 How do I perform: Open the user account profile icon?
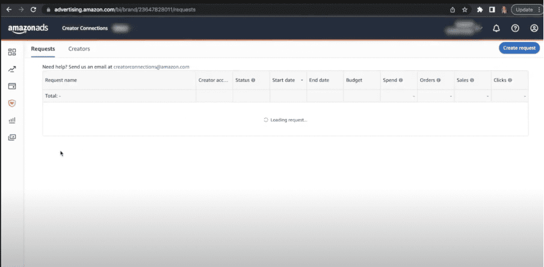click(534, 28)
